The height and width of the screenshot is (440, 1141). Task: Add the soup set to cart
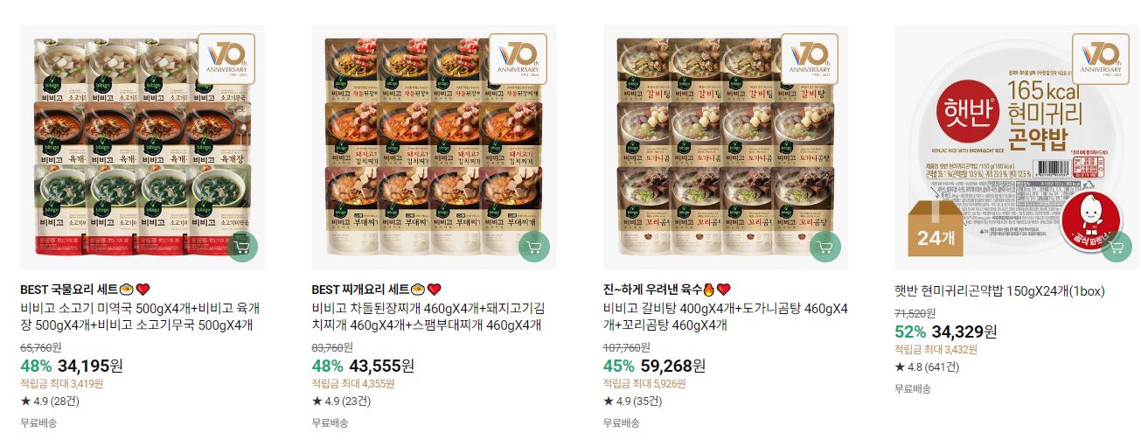coord(242,247)
